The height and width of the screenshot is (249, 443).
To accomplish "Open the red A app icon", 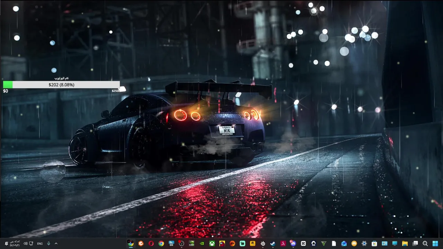I will point(283,243).
